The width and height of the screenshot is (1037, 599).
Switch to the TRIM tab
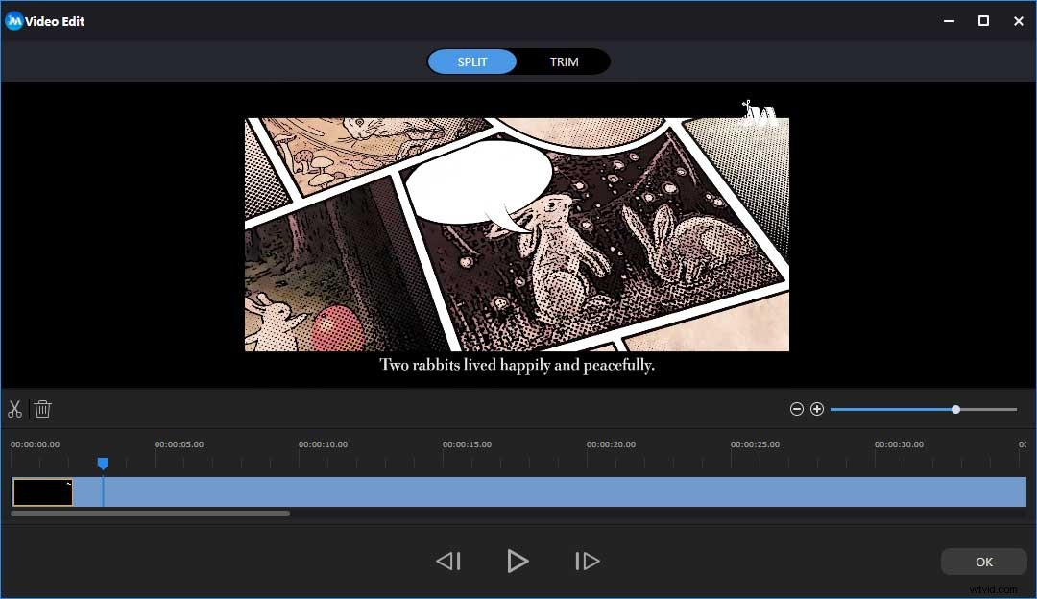[x=565, y=61]
